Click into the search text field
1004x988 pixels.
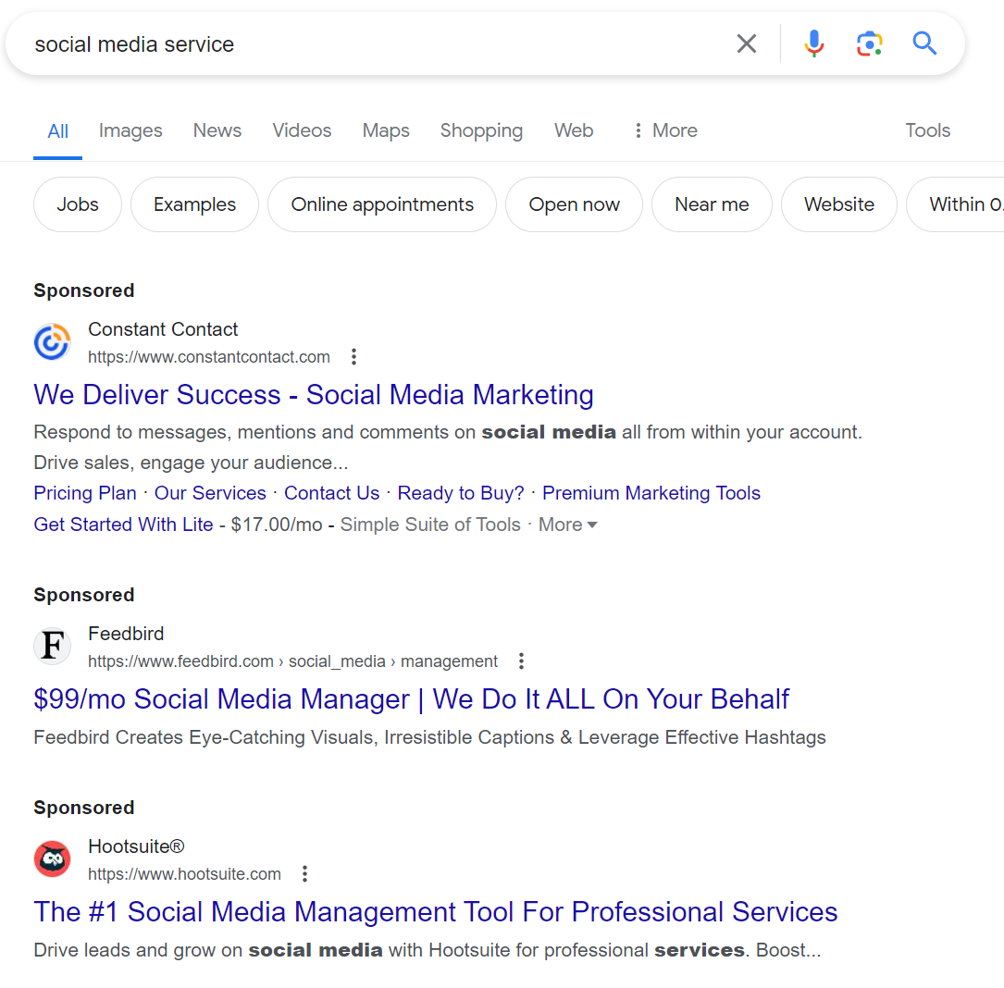click(x=370, y=44)
